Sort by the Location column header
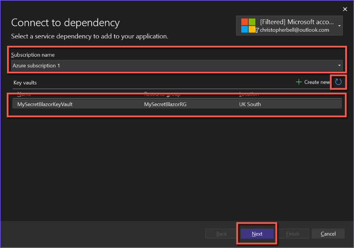 tap(248, 94)
